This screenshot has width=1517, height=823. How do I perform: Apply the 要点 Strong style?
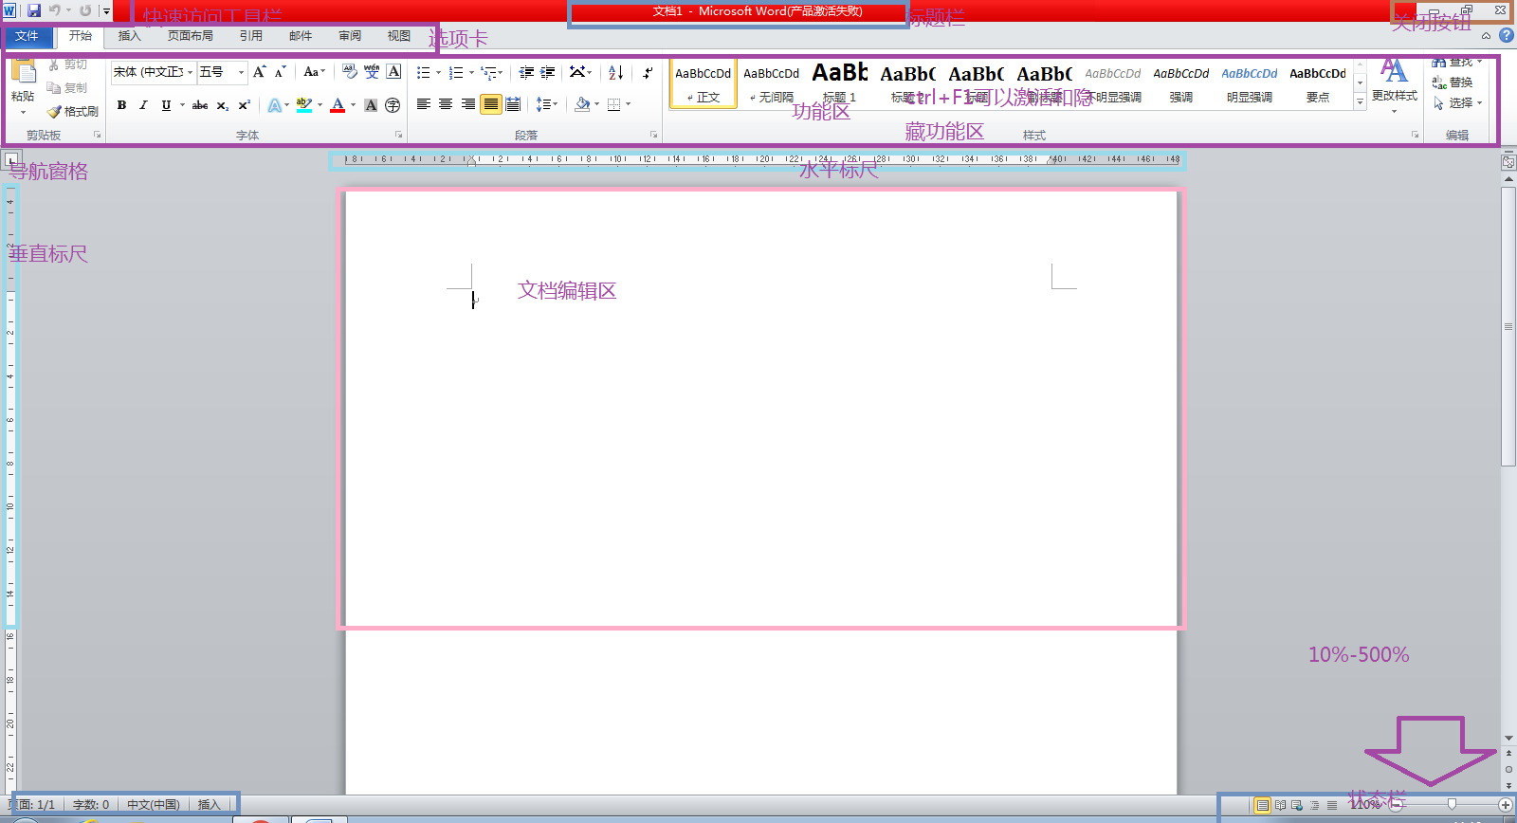click(1318, 83)
